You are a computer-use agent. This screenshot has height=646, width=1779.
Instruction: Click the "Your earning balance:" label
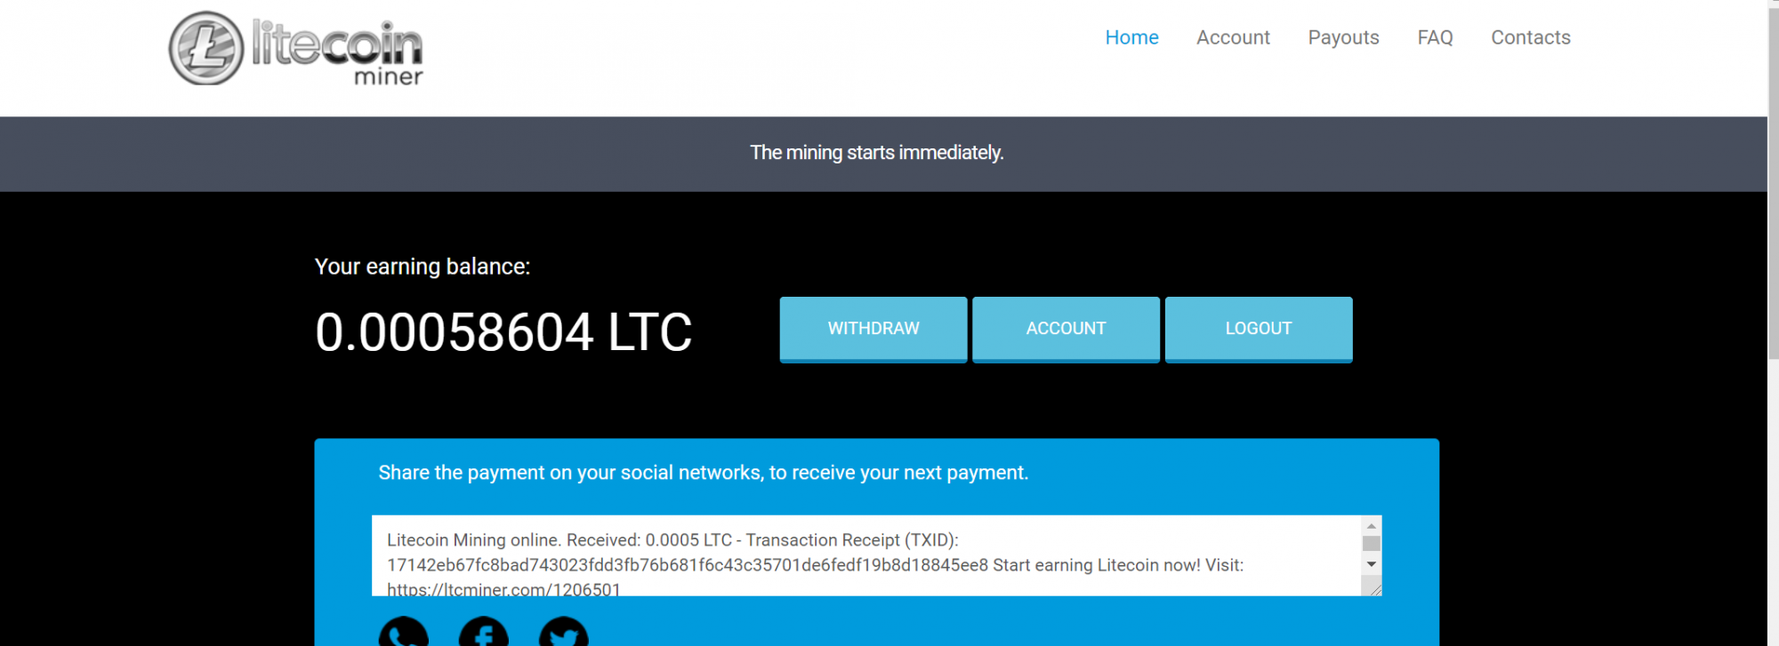pos(423,267)
